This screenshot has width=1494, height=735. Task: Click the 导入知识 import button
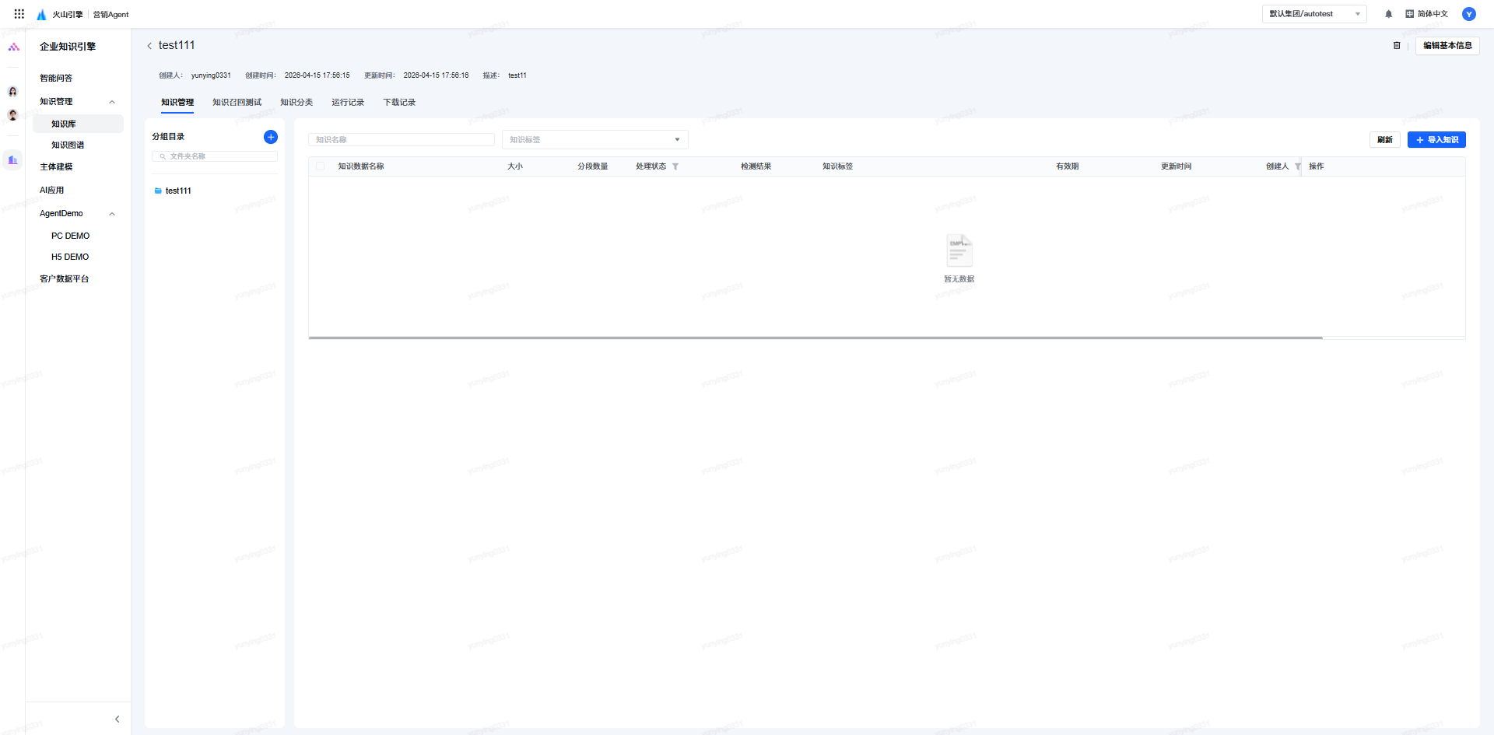click(1436, 140)
